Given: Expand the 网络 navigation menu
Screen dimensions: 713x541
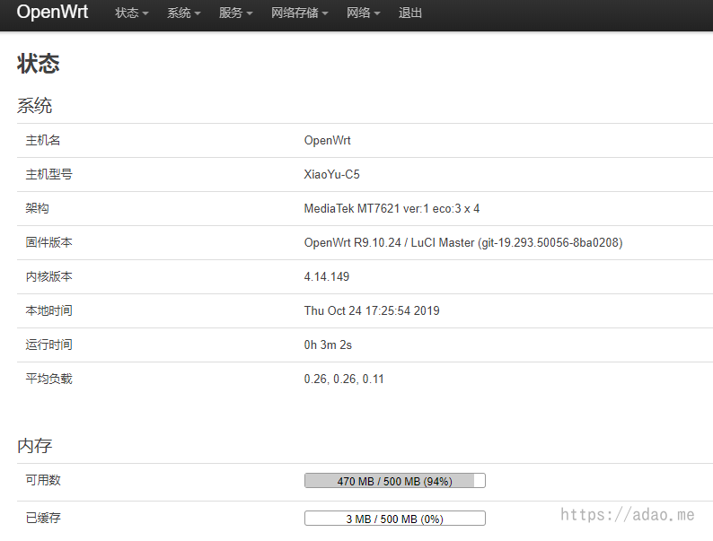Looking at the screenshot, I should click(x=364, y=13).
